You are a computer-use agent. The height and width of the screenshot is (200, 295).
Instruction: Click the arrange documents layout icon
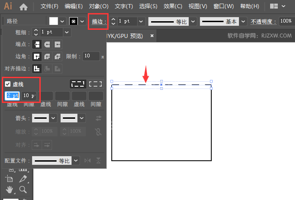coord(274,6)
